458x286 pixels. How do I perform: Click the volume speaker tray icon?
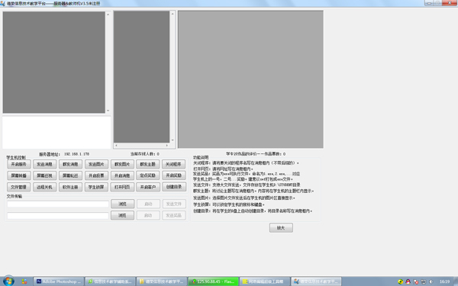pos(431,281)
